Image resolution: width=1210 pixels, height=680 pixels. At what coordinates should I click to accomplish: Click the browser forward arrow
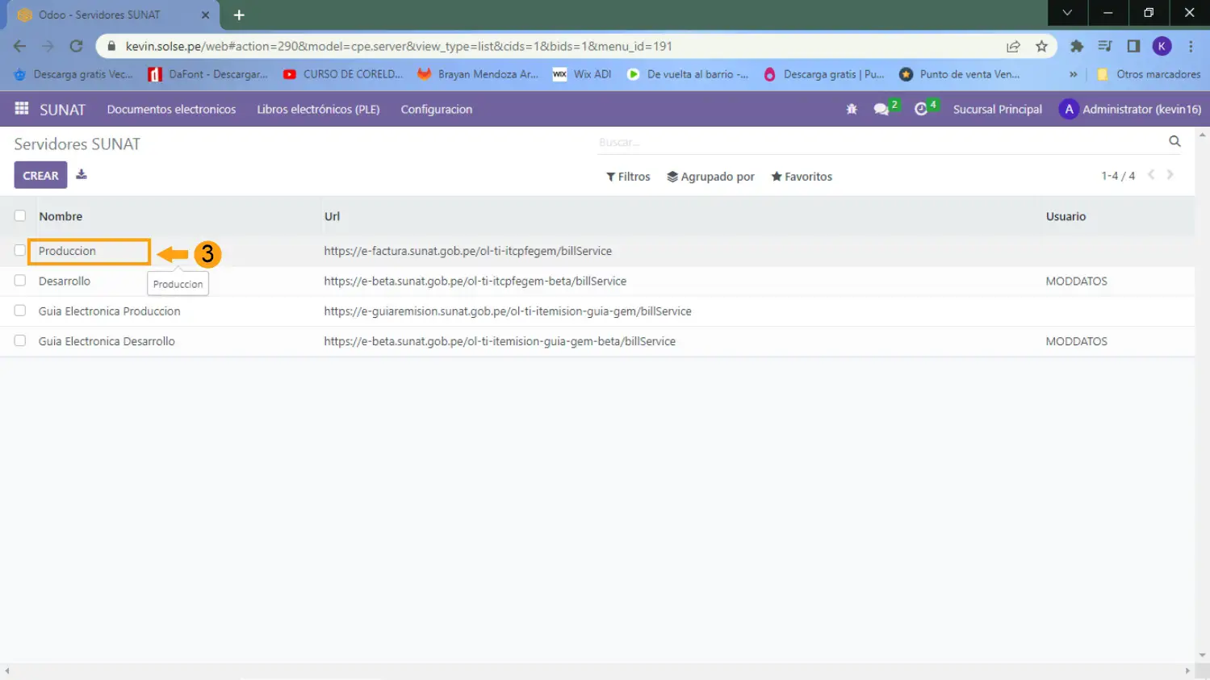click(48, 46)
